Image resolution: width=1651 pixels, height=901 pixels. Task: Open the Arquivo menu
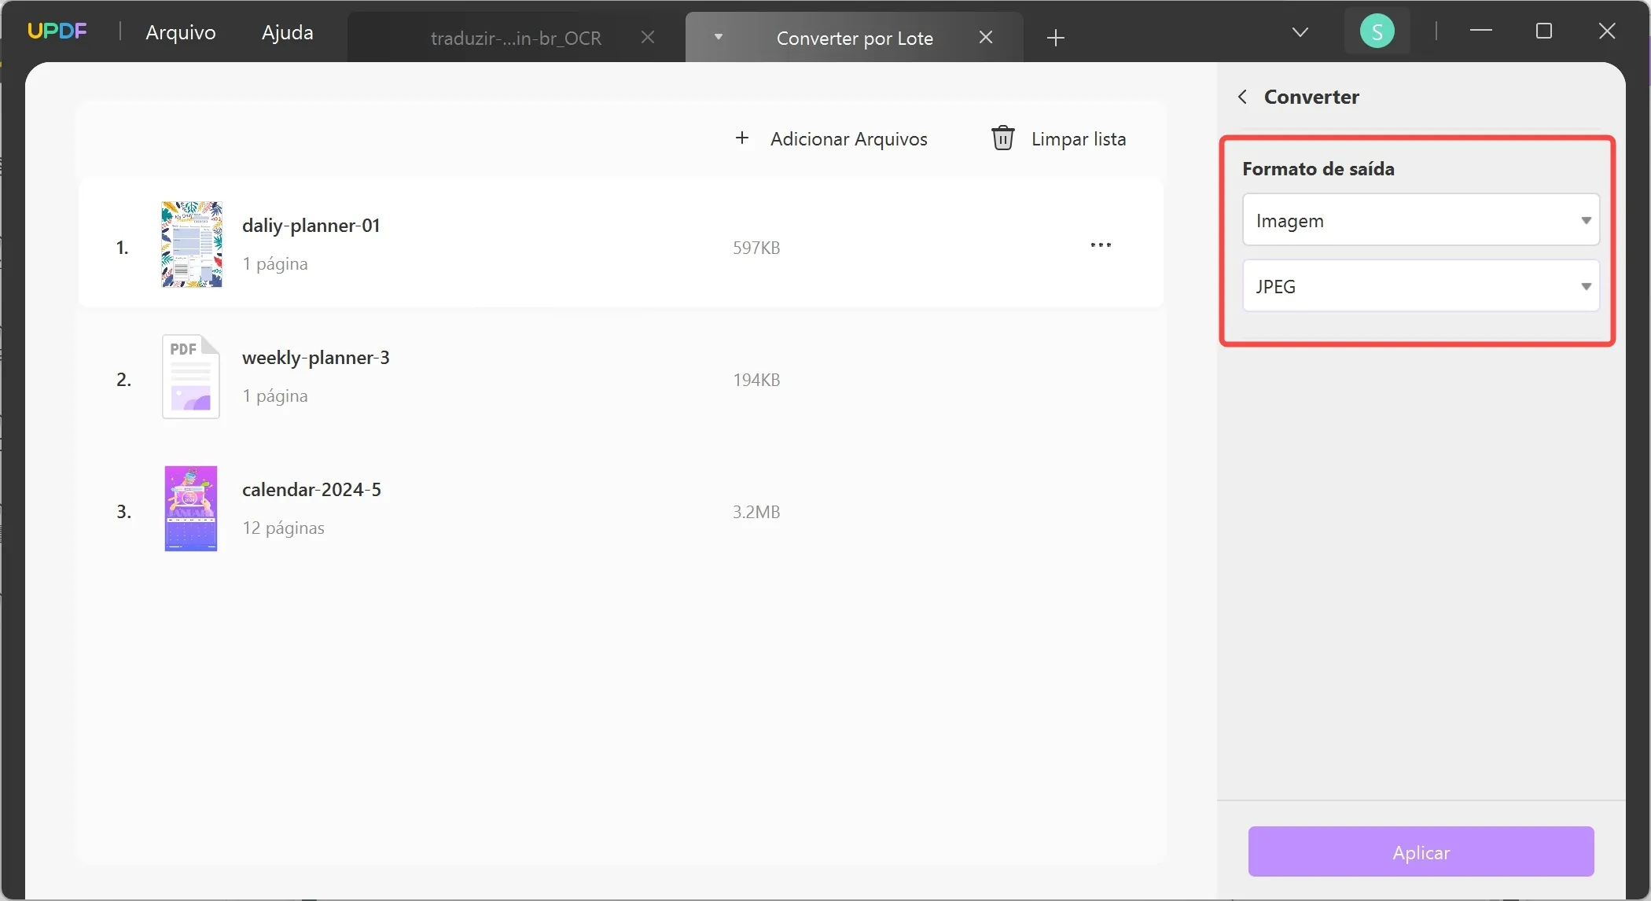(x=180, y=32)
